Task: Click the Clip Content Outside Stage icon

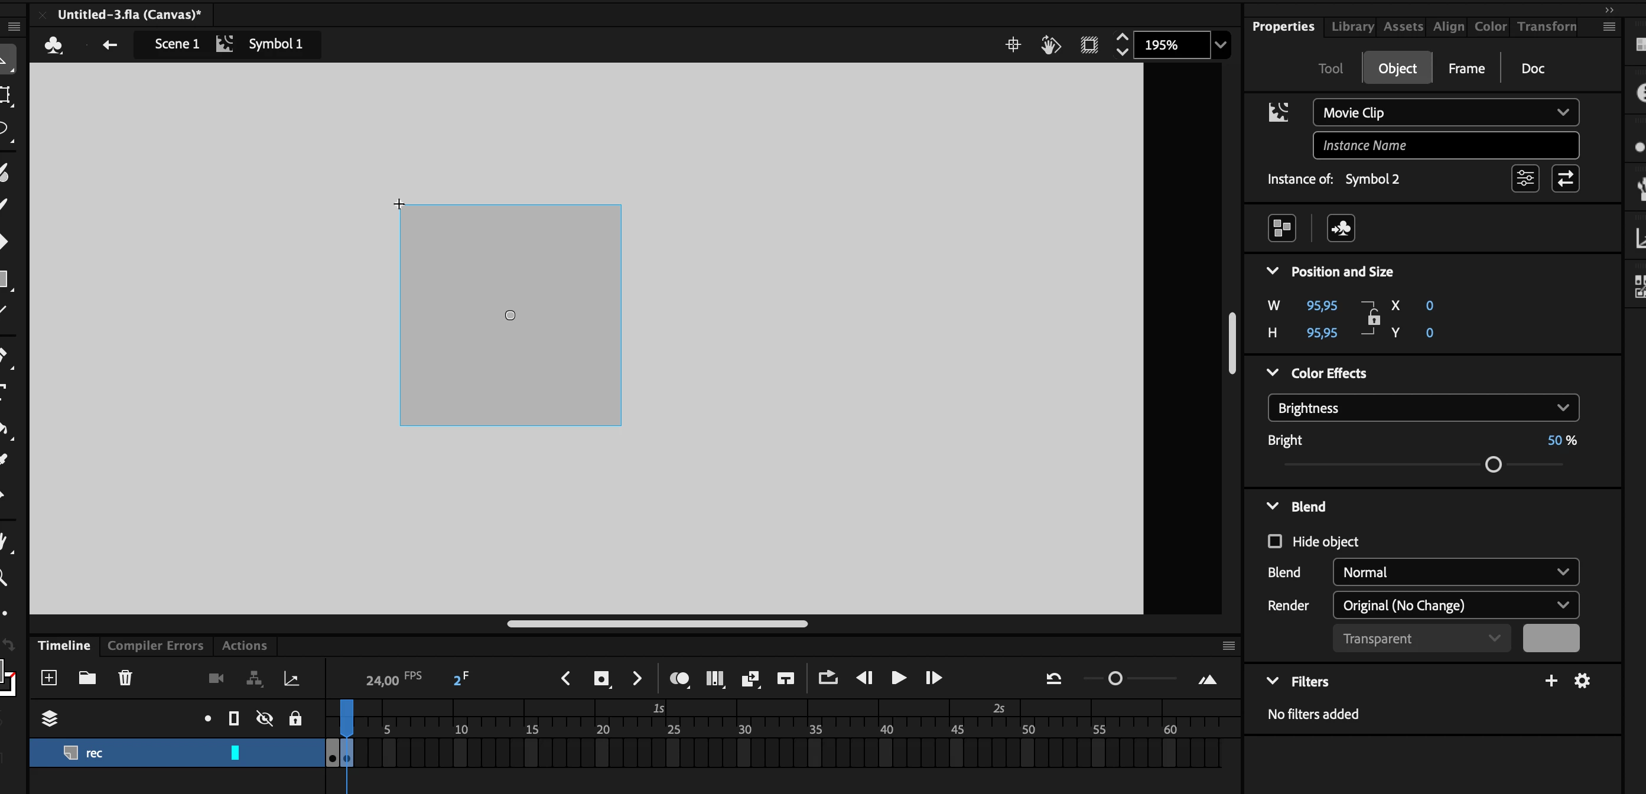Action: (x=1089, y=45)
